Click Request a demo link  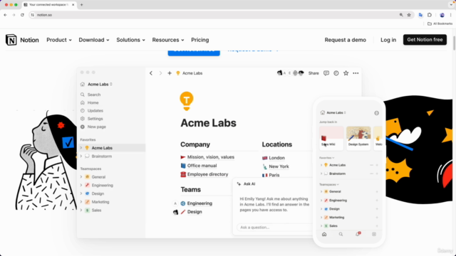(345, 40)
